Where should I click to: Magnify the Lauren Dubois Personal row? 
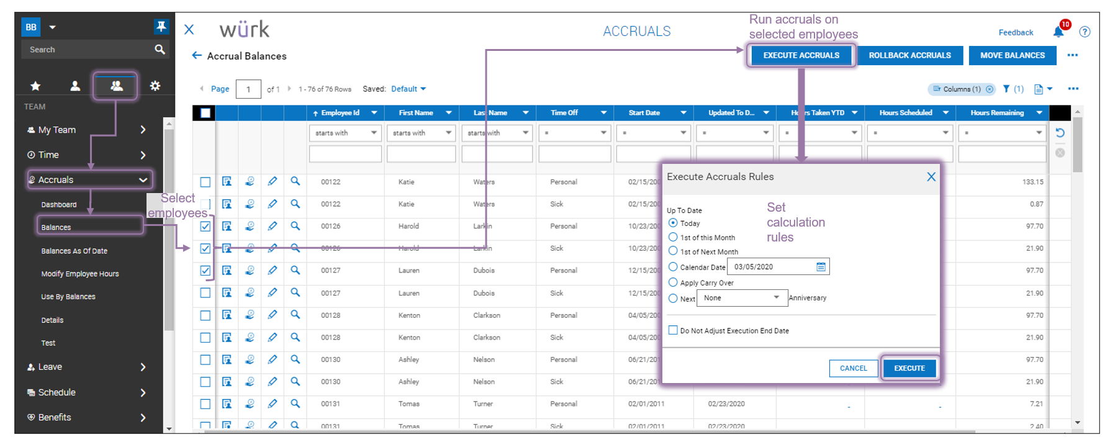(x=295, y=270)
